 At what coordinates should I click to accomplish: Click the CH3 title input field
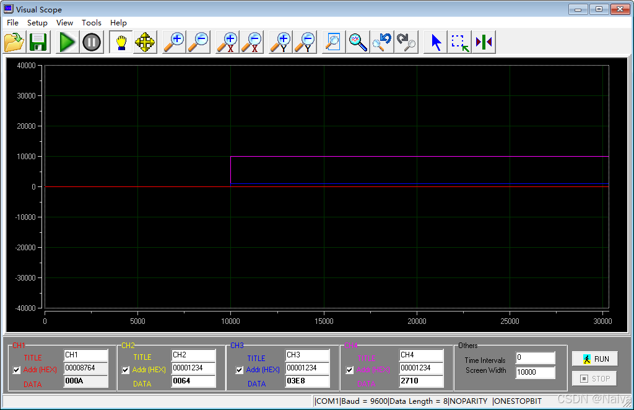click(307, 355)
